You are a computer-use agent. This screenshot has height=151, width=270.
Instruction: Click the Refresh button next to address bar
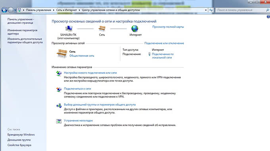[x=211, y=10]
